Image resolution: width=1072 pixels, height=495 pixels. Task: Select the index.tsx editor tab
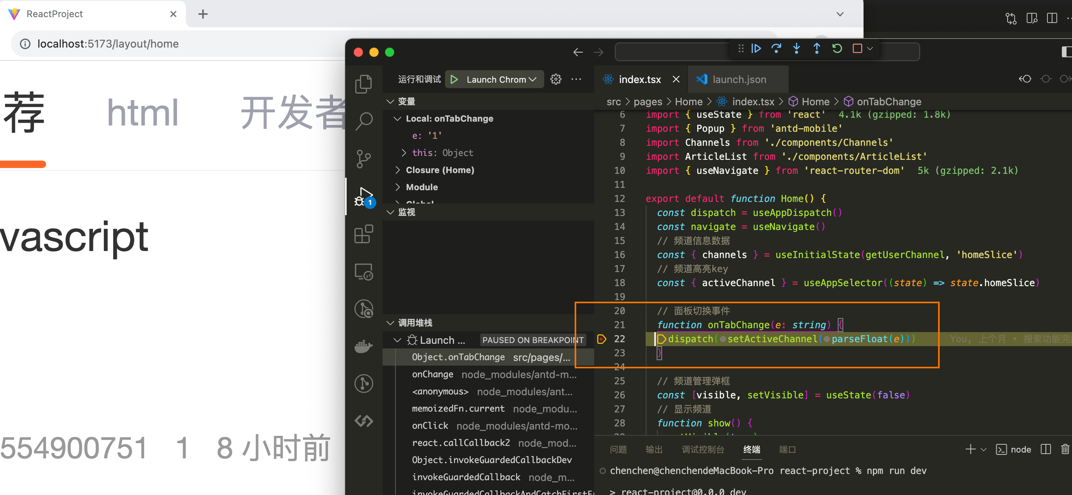click(x=641, y=80)
